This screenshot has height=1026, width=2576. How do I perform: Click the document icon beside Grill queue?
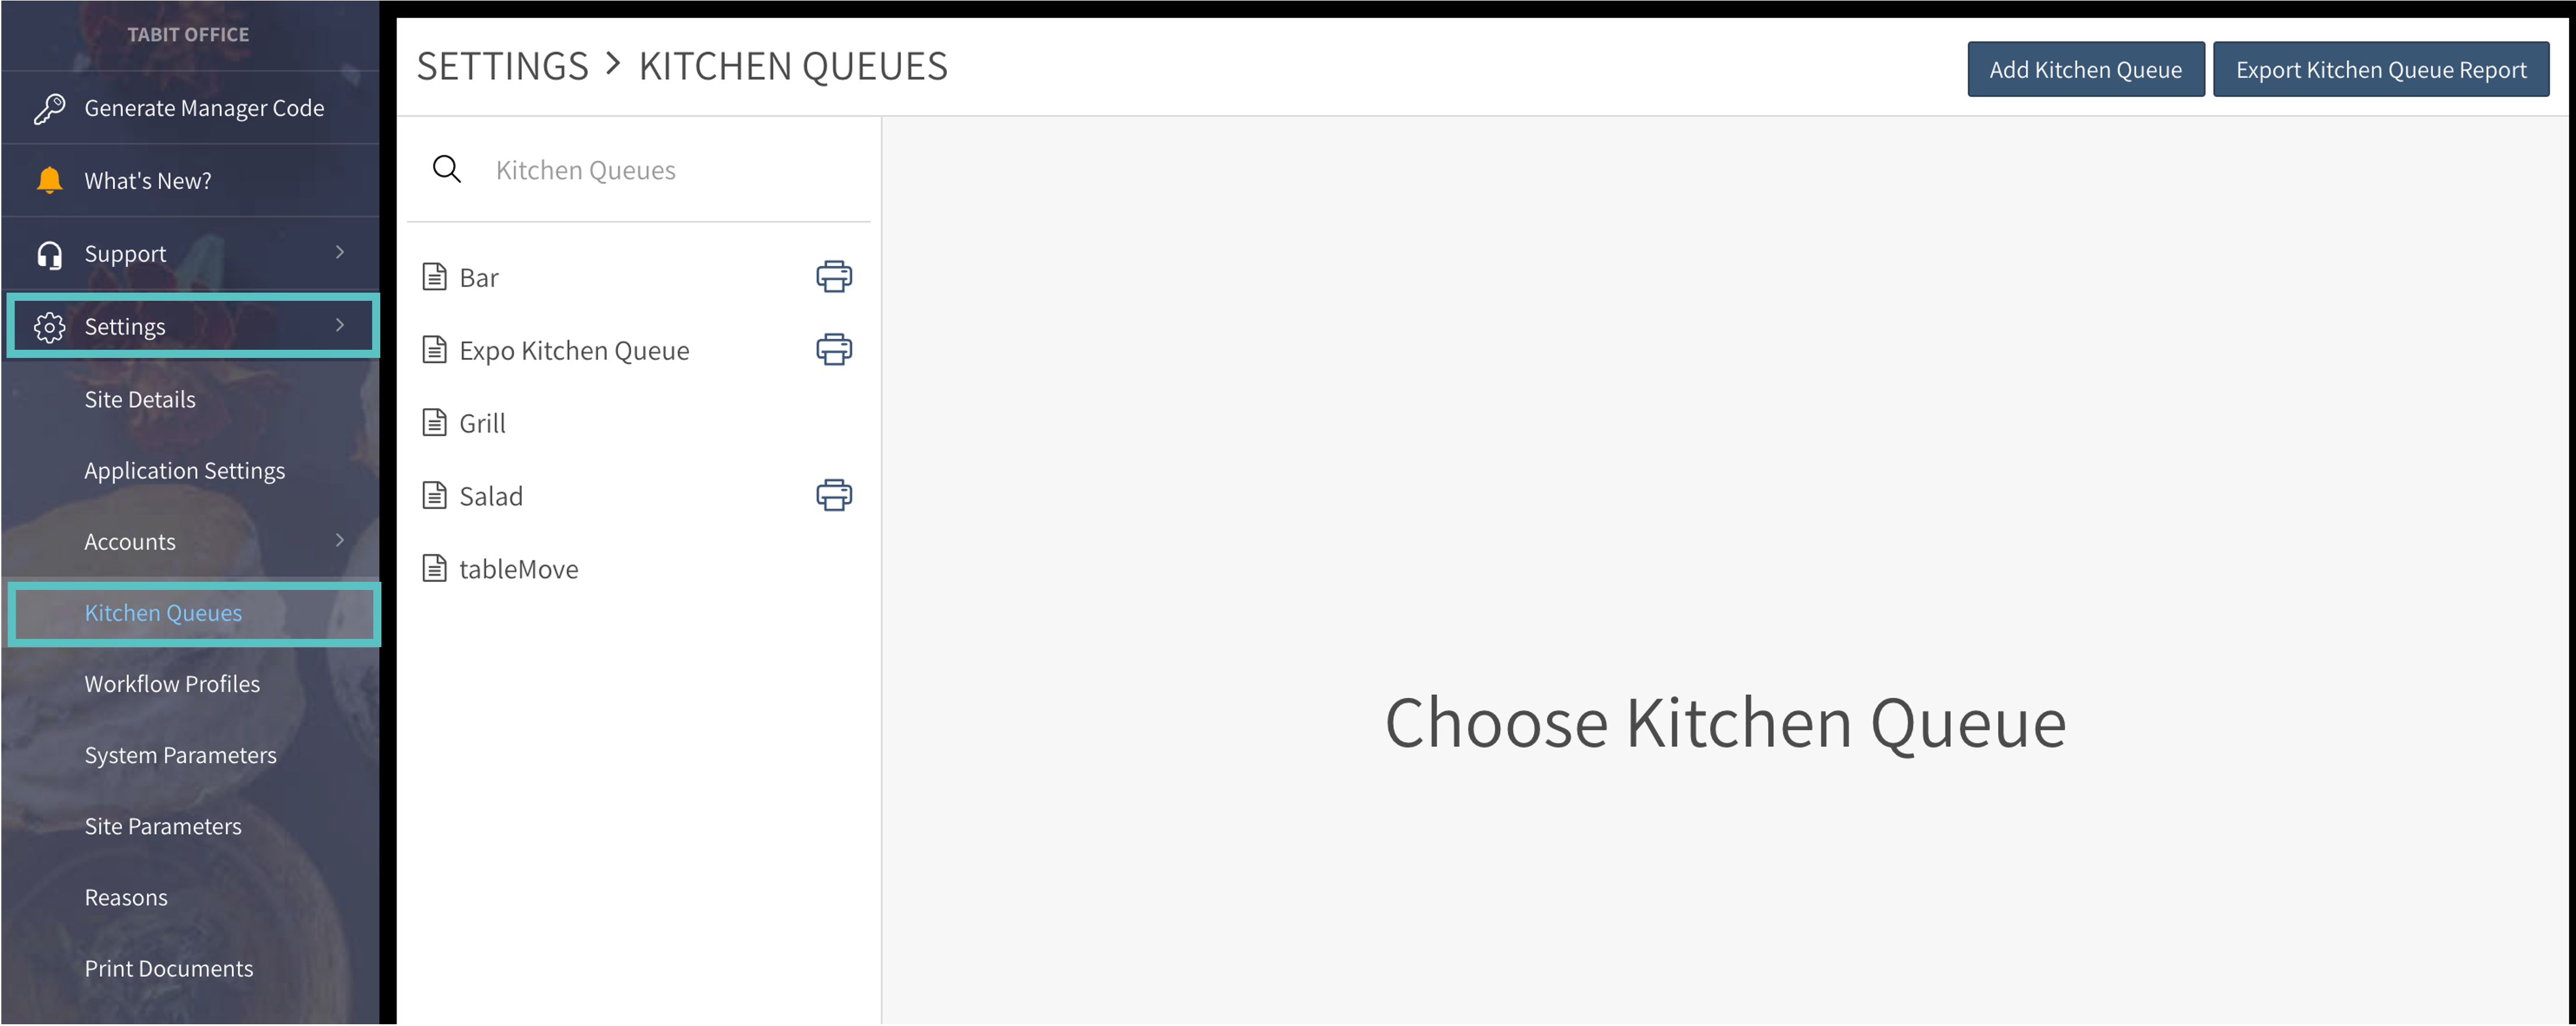coord(433,421)
